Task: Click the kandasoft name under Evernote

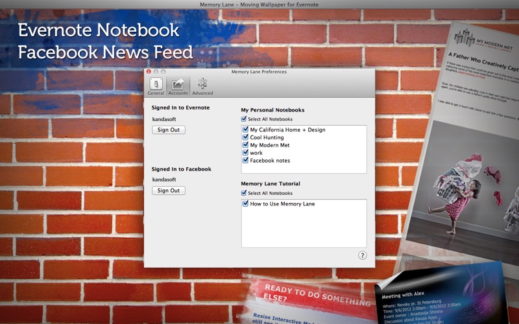Action: point(164,119)
